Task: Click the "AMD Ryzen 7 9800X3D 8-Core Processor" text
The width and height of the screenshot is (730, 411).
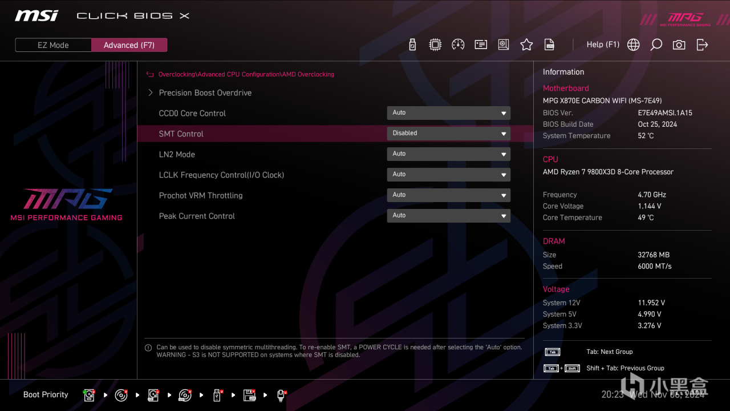Action: (x=608, y=172)
